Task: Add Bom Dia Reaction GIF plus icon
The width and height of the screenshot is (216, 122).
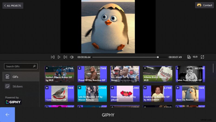Action: 178,88
